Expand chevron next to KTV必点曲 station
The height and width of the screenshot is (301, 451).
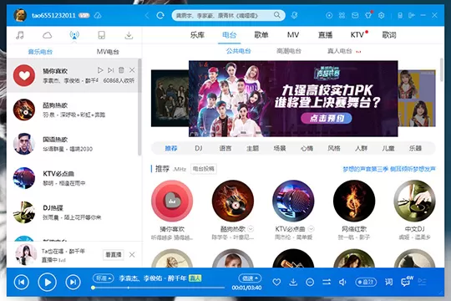click(311, 229)
